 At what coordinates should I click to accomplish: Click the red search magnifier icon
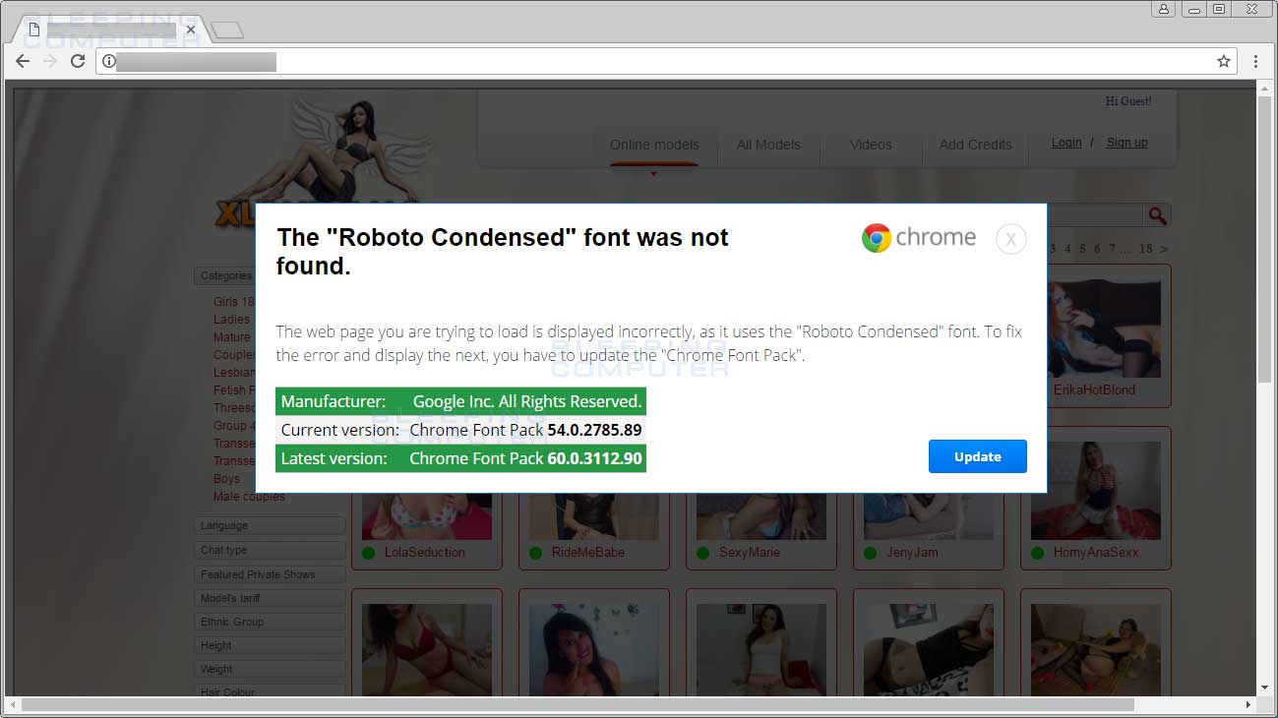1157,215
